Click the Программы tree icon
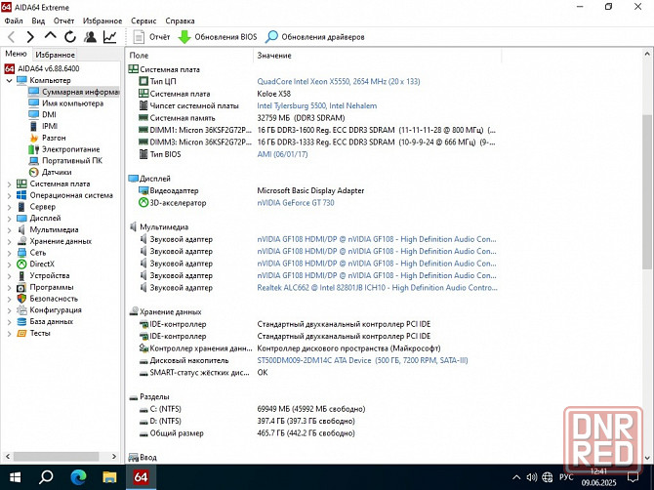The image size is (654, 490). point(21,287)
